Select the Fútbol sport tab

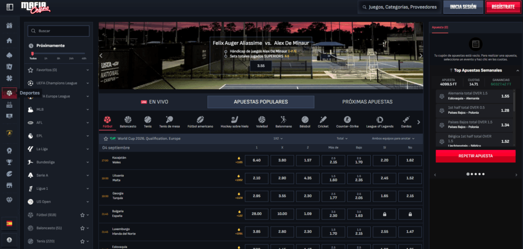click(x=107, y=121)
